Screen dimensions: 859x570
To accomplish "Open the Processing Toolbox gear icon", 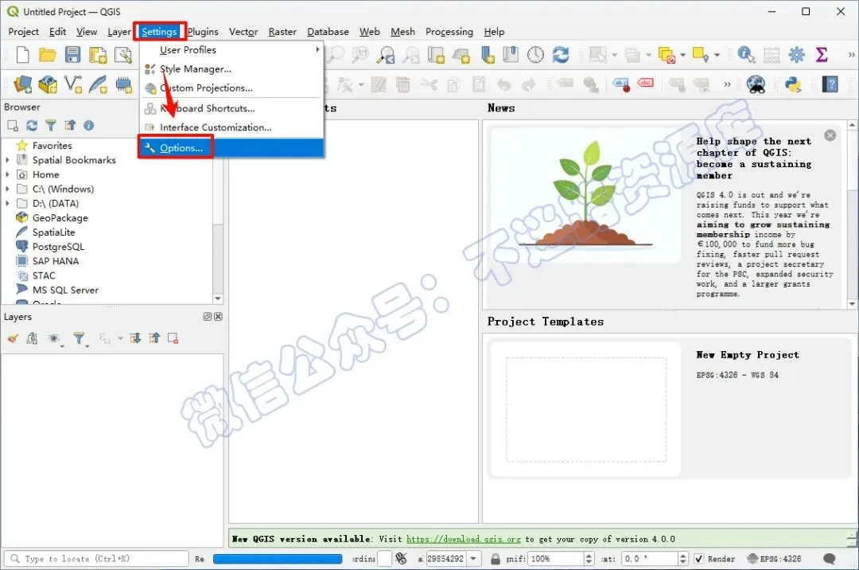I will 796,55.
